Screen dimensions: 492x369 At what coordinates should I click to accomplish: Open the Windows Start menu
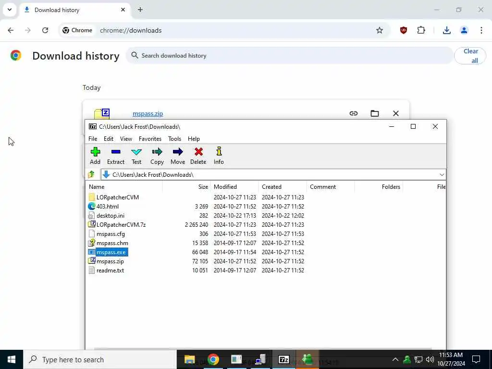pos(12,359)
